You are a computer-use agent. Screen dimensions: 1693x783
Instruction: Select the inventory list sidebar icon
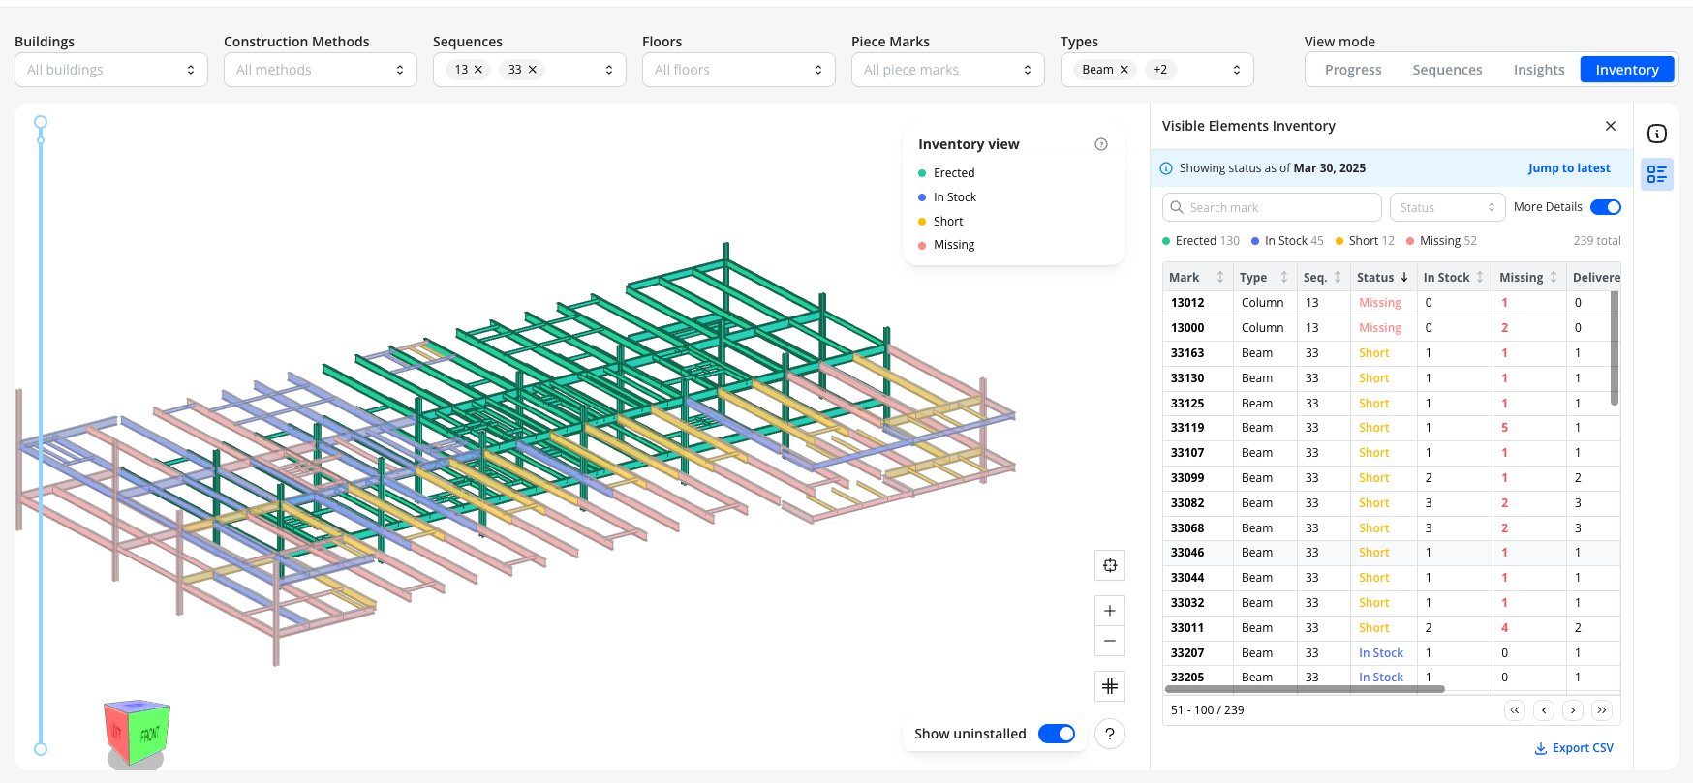point(1657,174)
